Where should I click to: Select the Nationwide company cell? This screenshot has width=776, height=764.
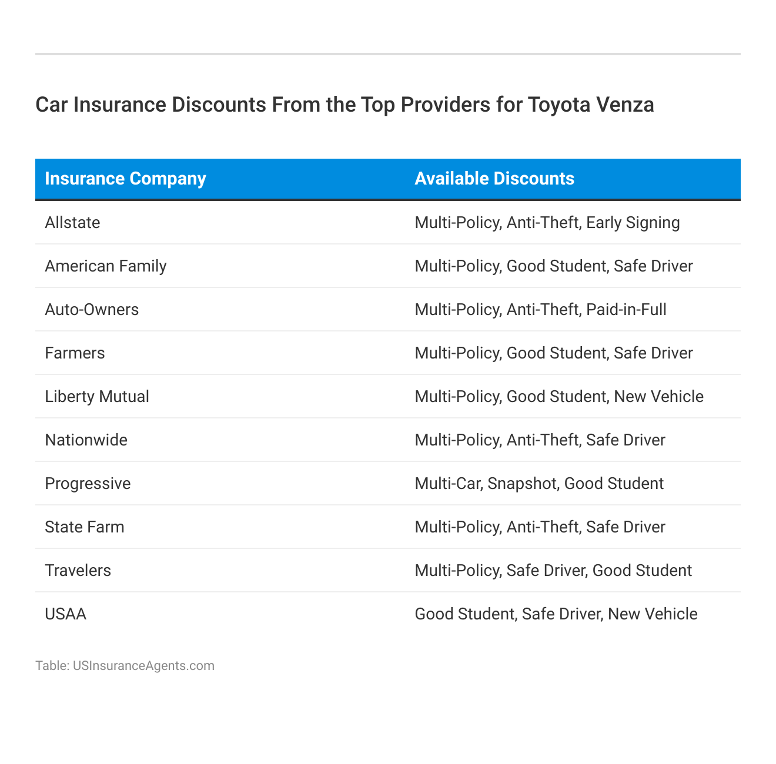tap(86, 440)
